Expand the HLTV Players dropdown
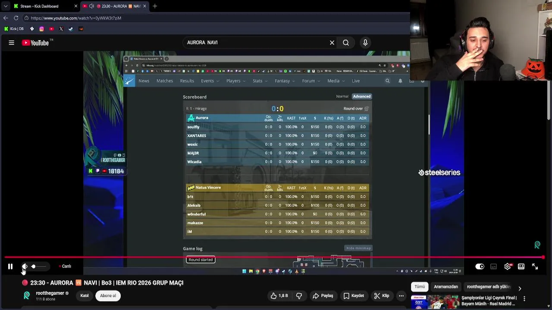This screenshot has height=310, width=552. click(235, 81)
